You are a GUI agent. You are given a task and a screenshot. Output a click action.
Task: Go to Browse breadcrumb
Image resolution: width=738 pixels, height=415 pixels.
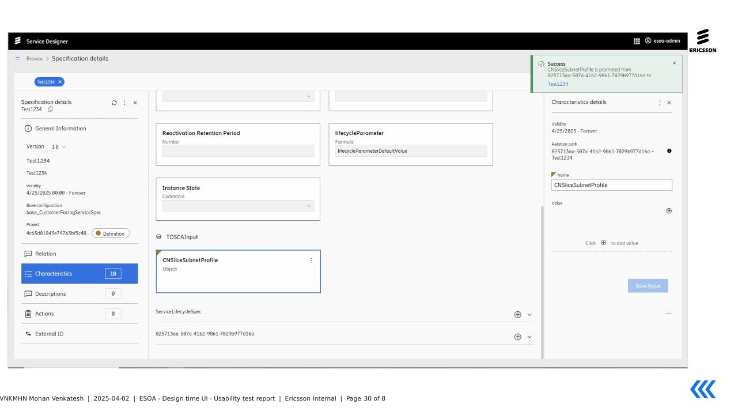(x=35, y=59)
